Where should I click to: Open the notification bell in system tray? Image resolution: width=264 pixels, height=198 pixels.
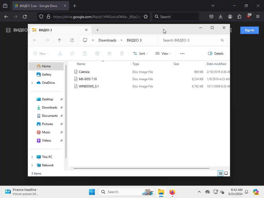pos(246,192)
